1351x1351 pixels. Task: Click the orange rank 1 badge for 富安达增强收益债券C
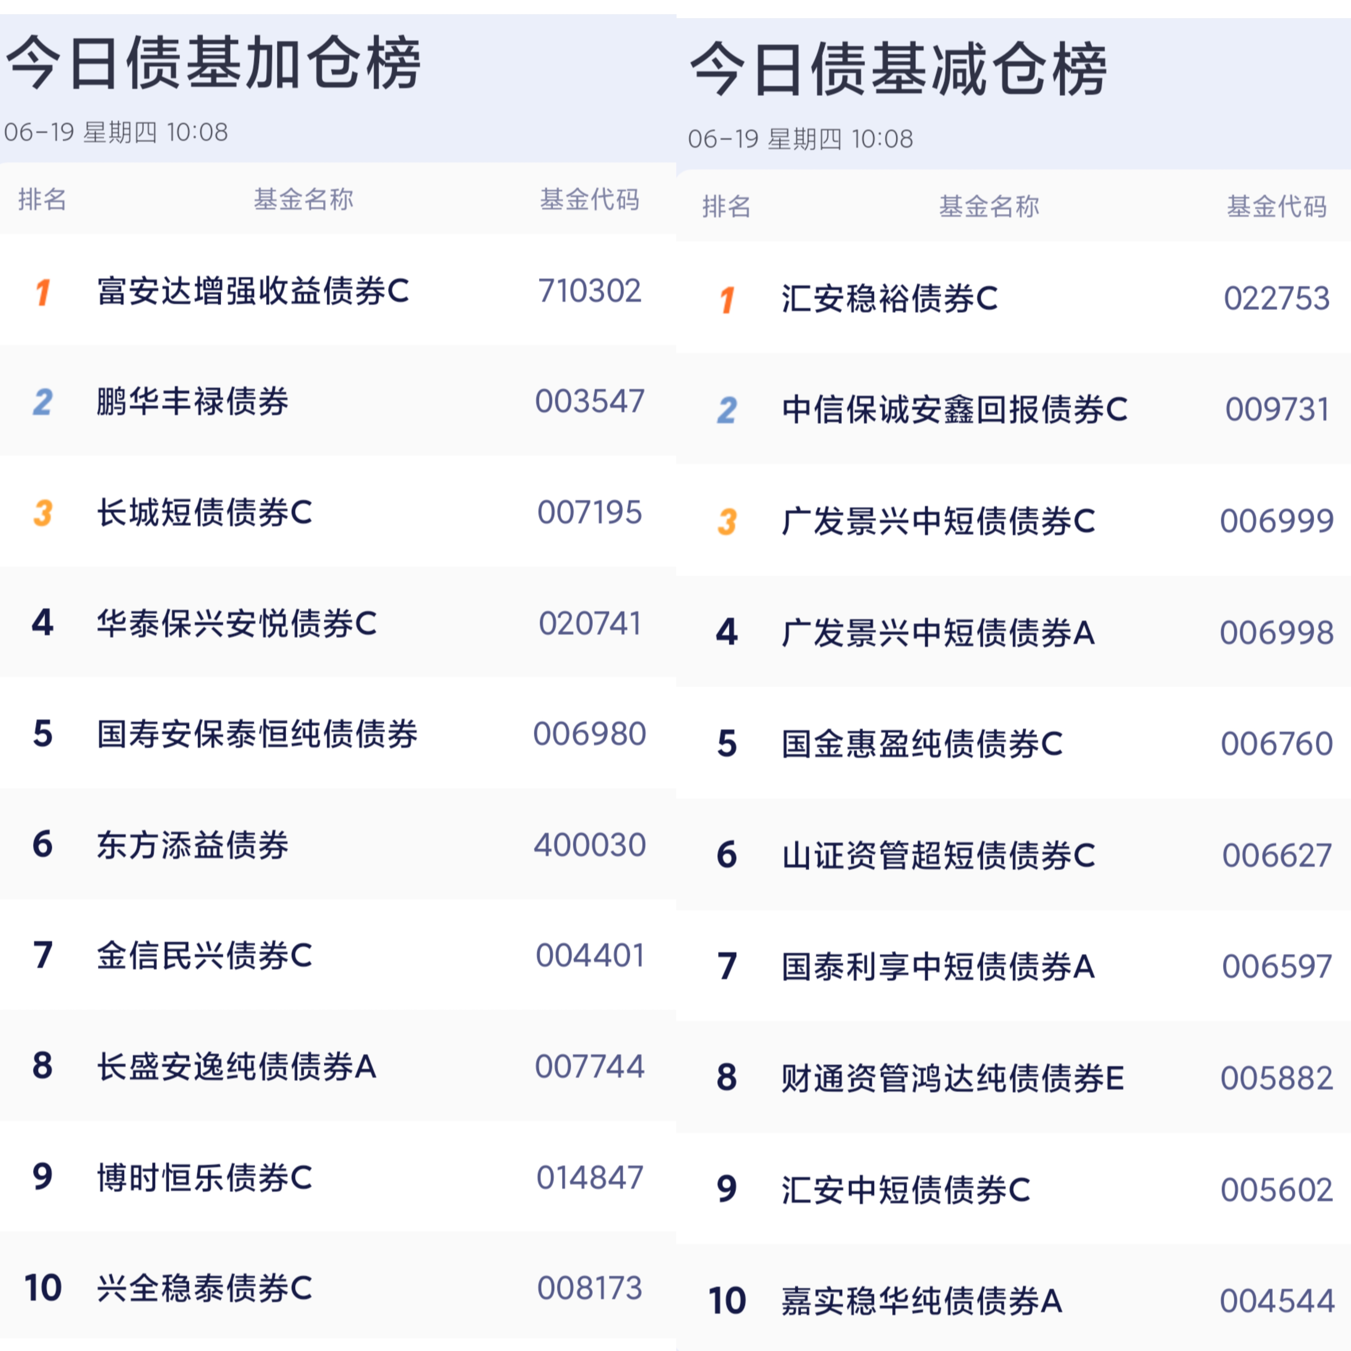43,292
